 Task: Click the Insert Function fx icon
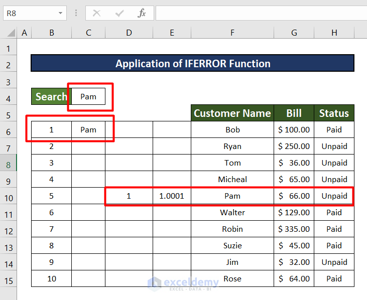pyautogui.click(x=142, y=13)
